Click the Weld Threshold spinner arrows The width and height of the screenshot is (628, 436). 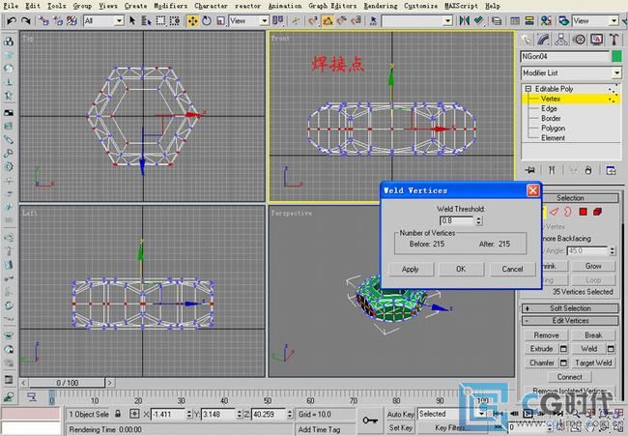(x=479, y=220)
